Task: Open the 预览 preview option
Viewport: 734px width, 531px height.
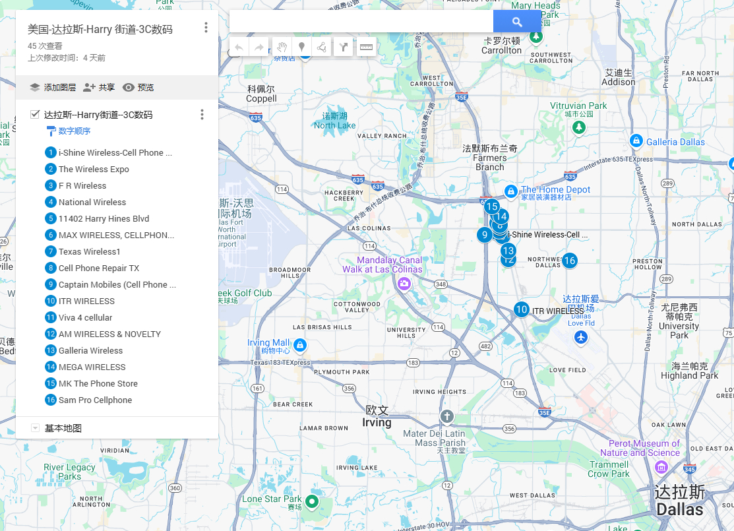Action: point(138,87)
